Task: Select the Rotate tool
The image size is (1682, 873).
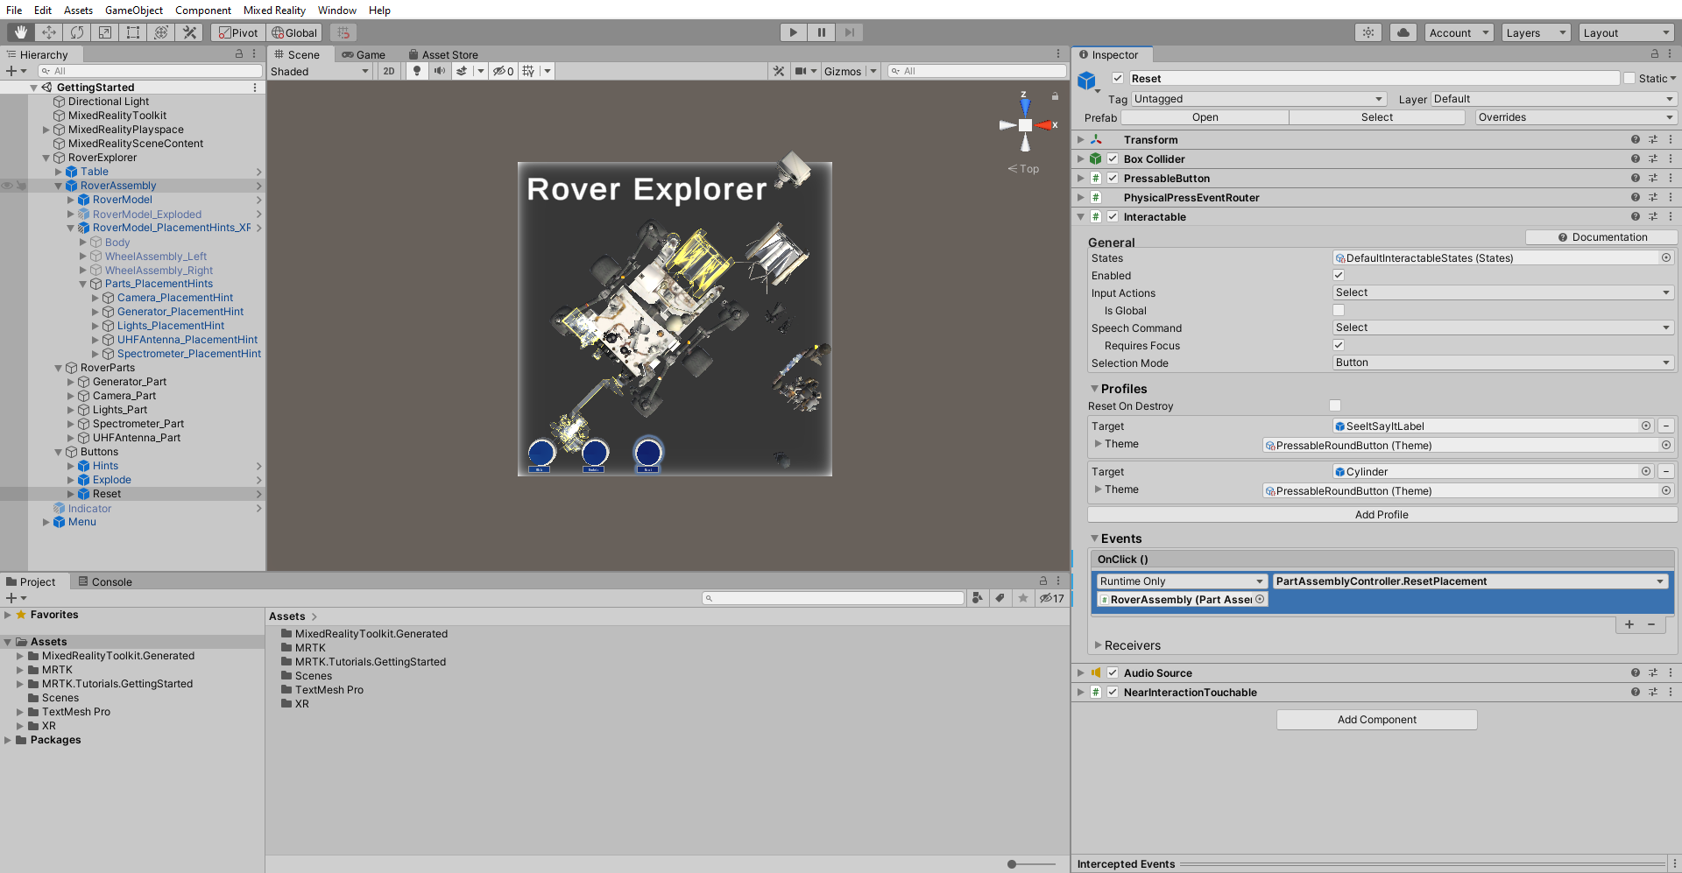Action: 76,32
